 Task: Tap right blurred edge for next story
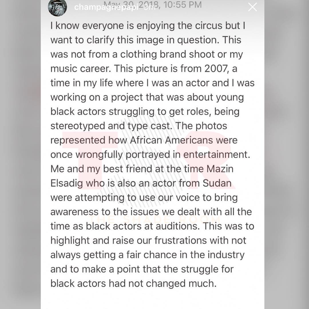point(286,154)
